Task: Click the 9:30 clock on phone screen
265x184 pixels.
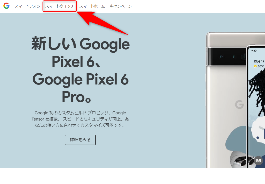Action: (x=254, y=51)
